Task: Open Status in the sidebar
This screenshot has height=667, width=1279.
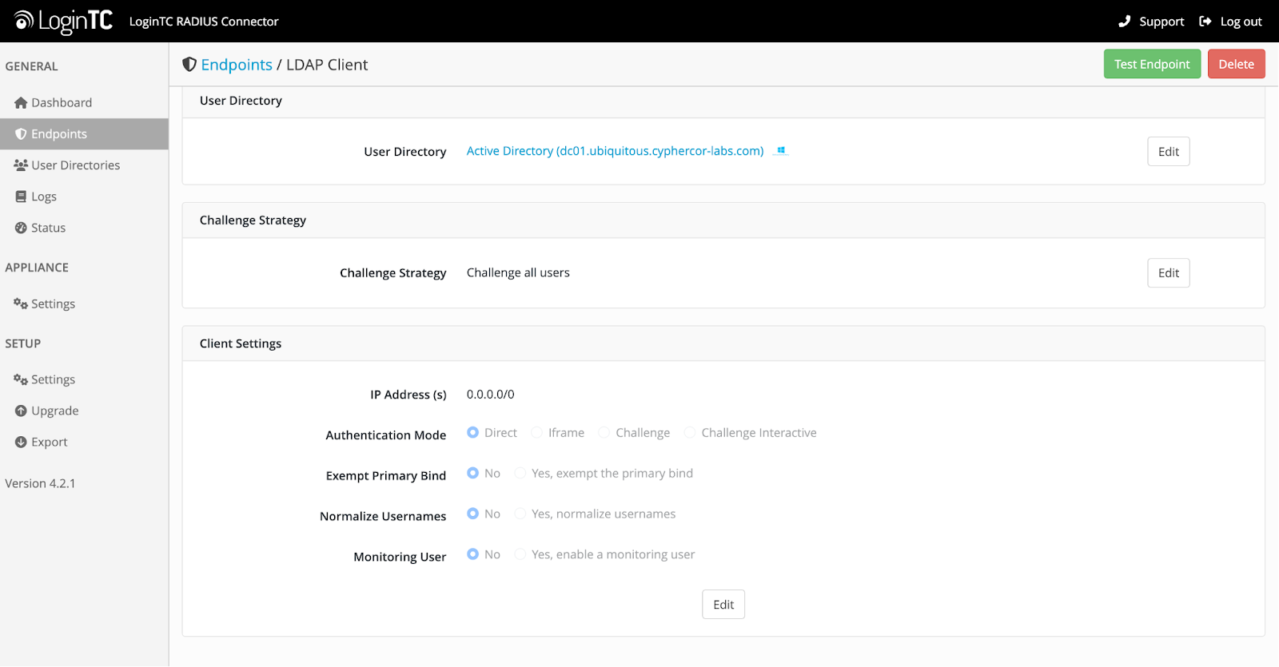Action: (x=84, y=228)
